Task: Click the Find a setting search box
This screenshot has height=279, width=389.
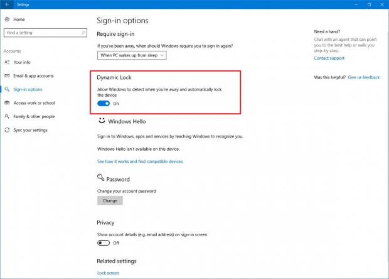Action: (41, 33)
